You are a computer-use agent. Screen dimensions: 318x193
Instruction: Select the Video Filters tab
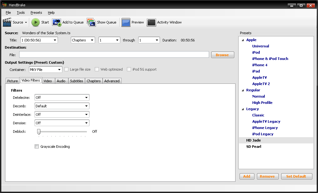pyautogui.click(x=31, y=80)
